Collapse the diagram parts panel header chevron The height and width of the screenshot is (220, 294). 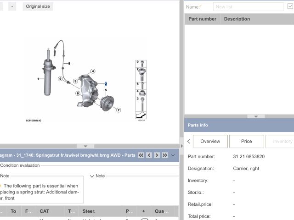(x=173, y=155)
